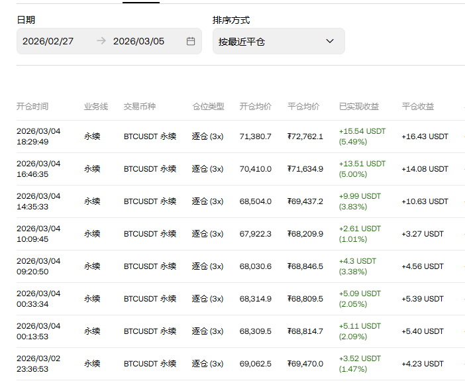Click closing profit +10.63 USDT

coord(425,201)
